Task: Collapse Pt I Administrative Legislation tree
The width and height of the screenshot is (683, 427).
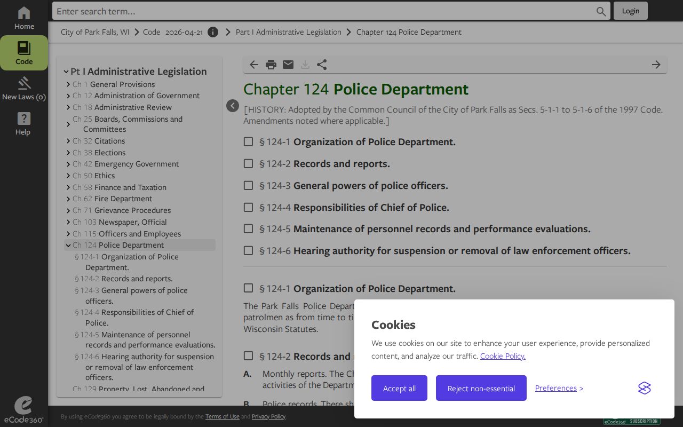Action: click(x=66, y=72)
